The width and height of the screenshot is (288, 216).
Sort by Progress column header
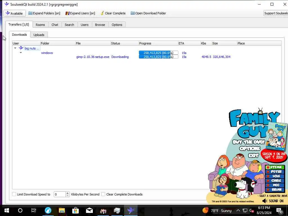(158, 43)
